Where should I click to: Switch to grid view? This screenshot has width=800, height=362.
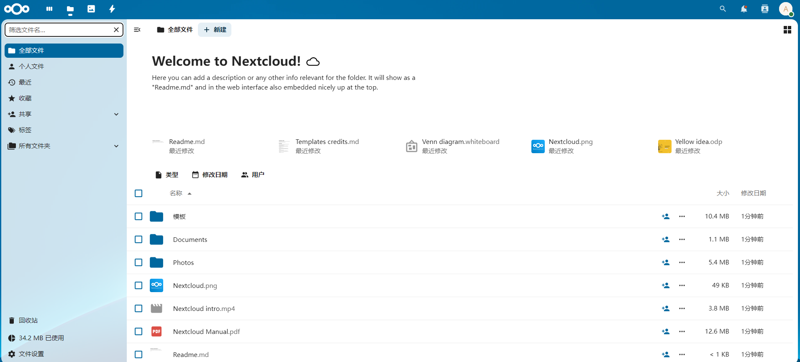pyautogui.click(x=787, y=30)
